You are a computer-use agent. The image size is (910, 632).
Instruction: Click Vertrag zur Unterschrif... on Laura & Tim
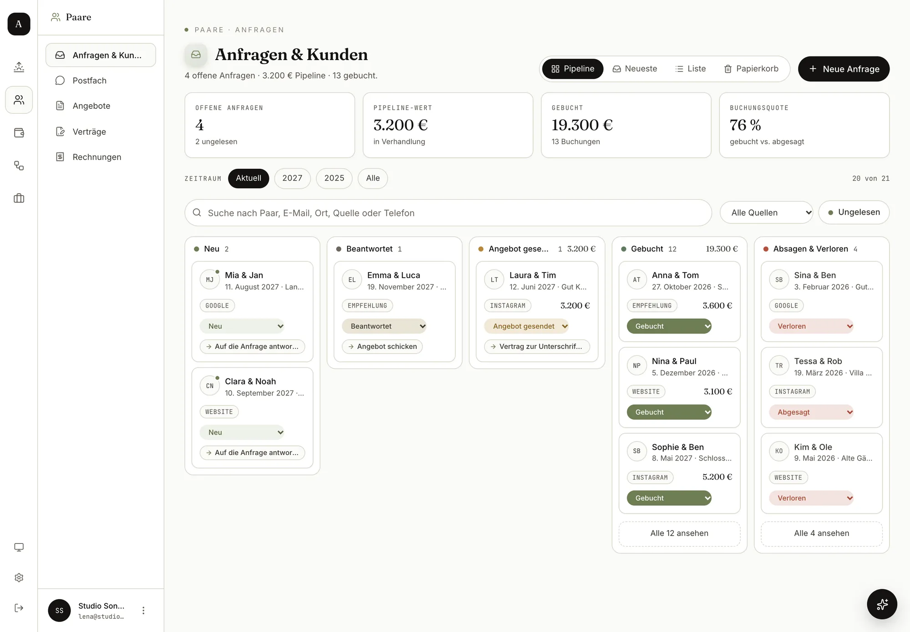point(537,347)
